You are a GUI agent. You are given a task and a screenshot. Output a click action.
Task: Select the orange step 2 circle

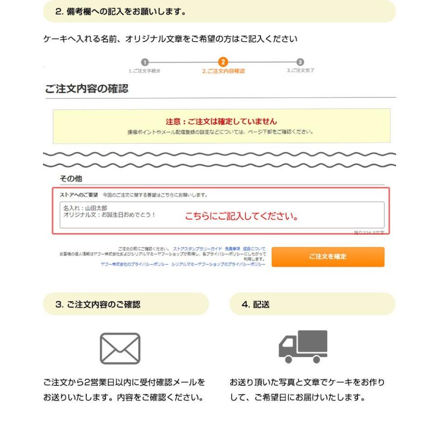223,62
